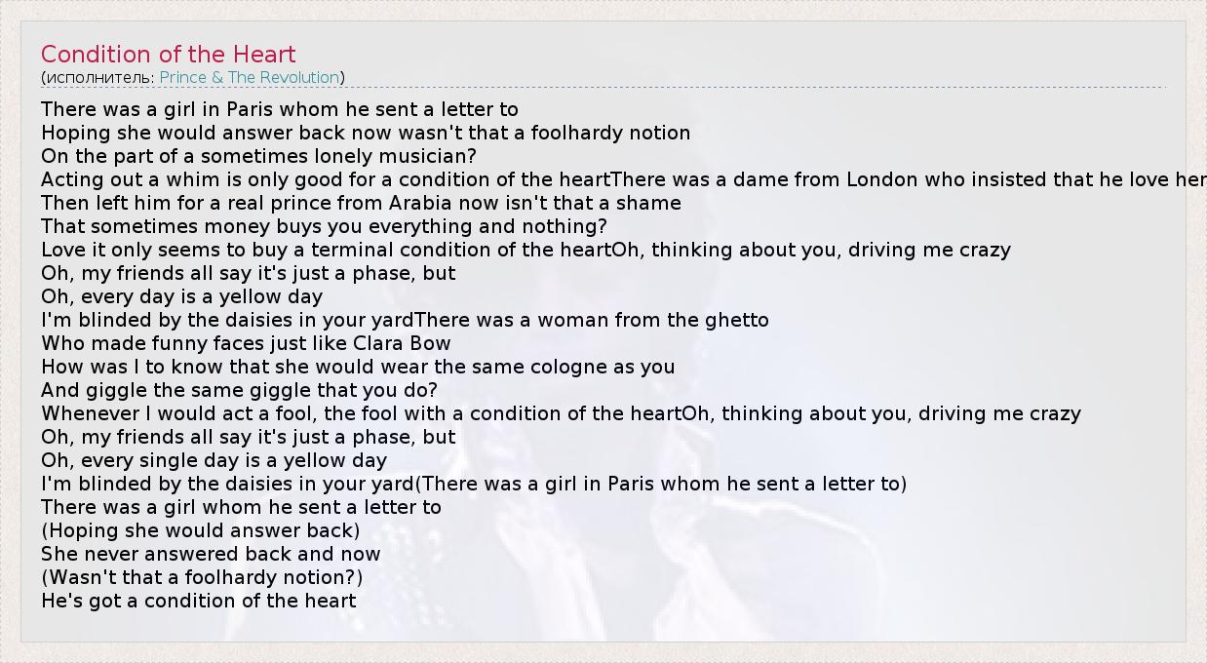Click the line '(Hoping she would answer back)'

pyautogui.click(x=200, y=530)
